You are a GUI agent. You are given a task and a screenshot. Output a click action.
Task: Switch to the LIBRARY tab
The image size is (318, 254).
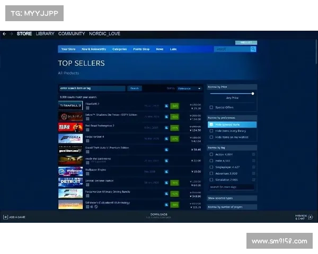45,34
